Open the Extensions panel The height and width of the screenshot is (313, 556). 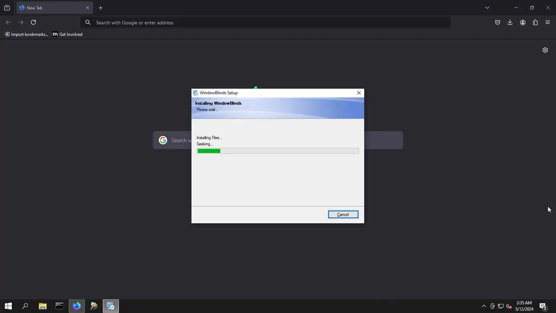click(x=535, y=22)
